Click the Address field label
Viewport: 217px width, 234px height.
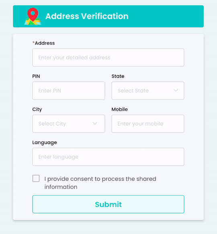click(45, 43)
